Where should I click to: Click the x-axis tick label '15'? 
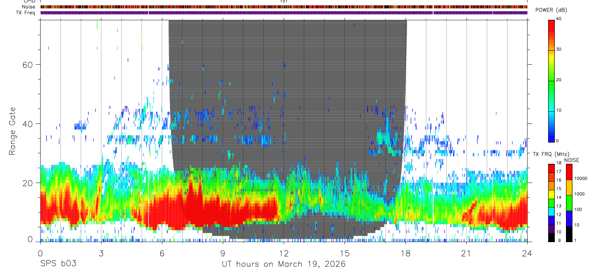coord(345,253)
